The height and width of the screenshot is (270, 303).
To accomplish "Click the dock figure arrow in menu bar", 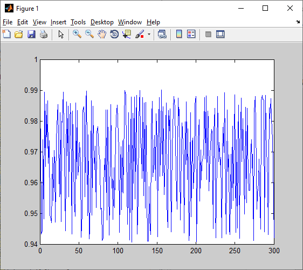I will click(x=298, y=22).
